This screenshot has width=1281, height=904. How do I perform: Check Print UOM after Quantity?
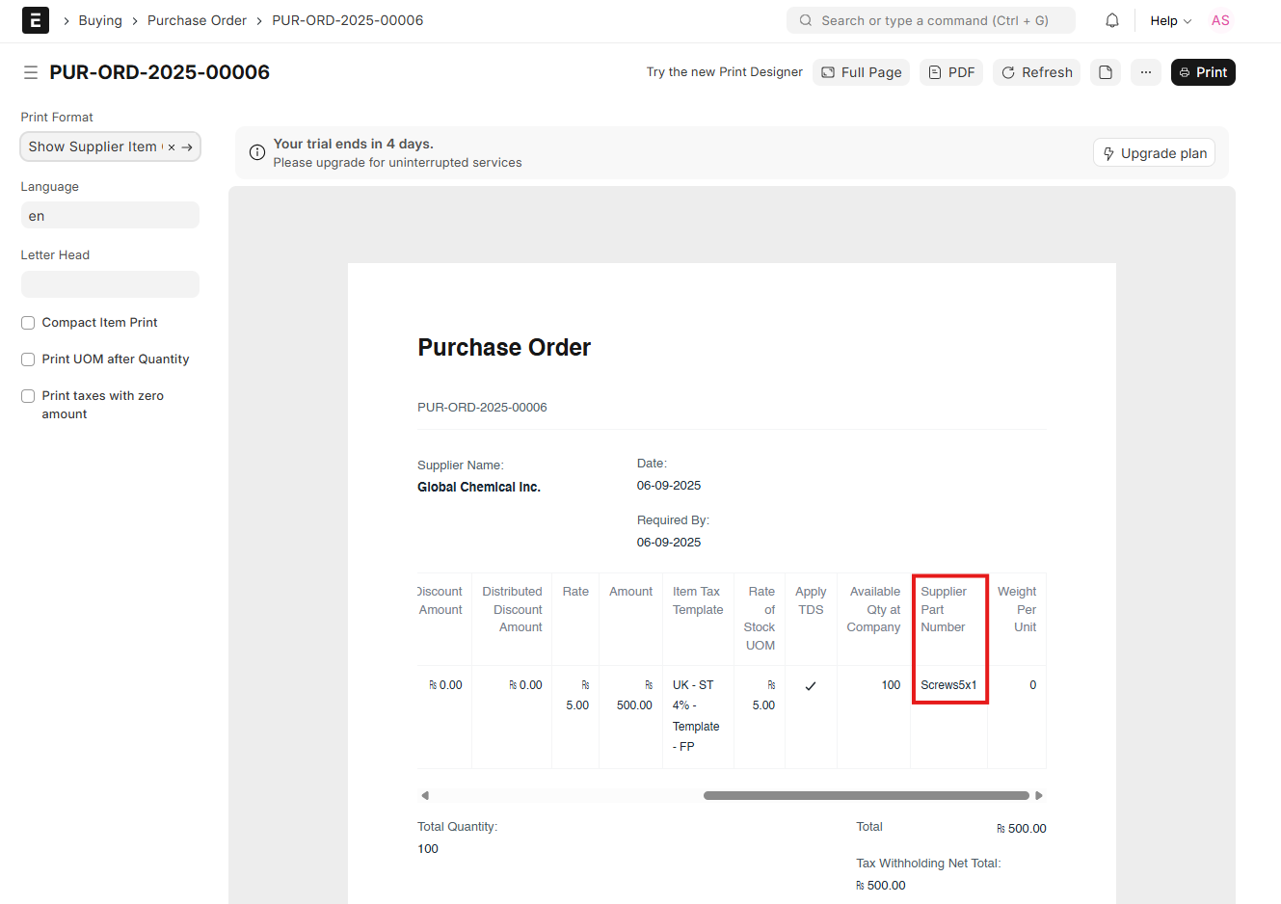[x=28, y=359]
